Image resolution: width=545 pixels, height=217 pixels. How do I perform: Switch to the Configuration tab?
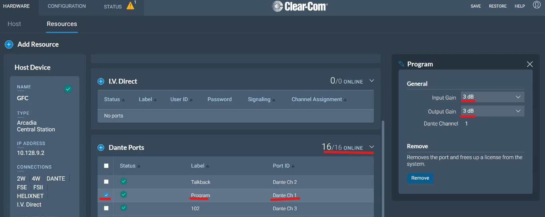[x=67, y=6]
